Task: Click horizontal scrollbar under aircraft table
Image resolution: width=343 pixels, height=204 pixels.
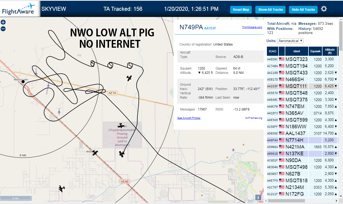Action: (286, 201)
